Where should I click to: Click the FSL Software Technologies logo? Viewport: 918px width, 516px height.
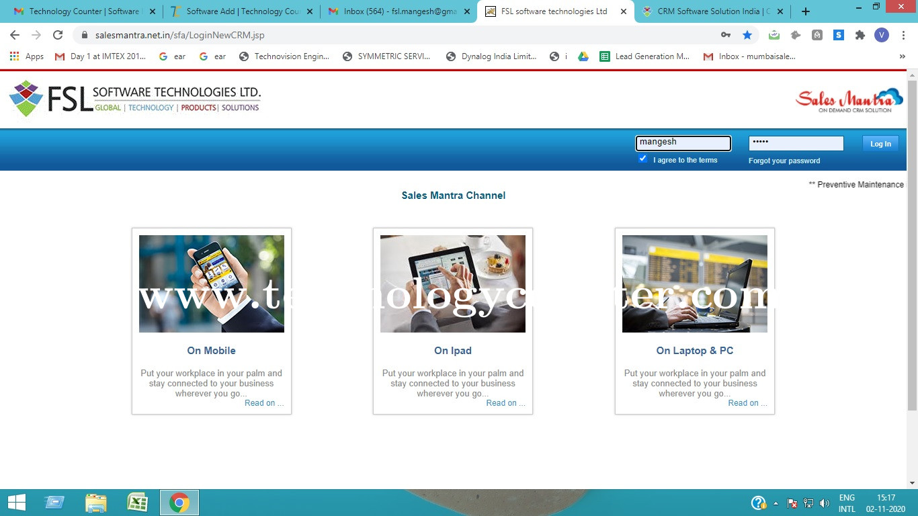[x=134, y=99]
